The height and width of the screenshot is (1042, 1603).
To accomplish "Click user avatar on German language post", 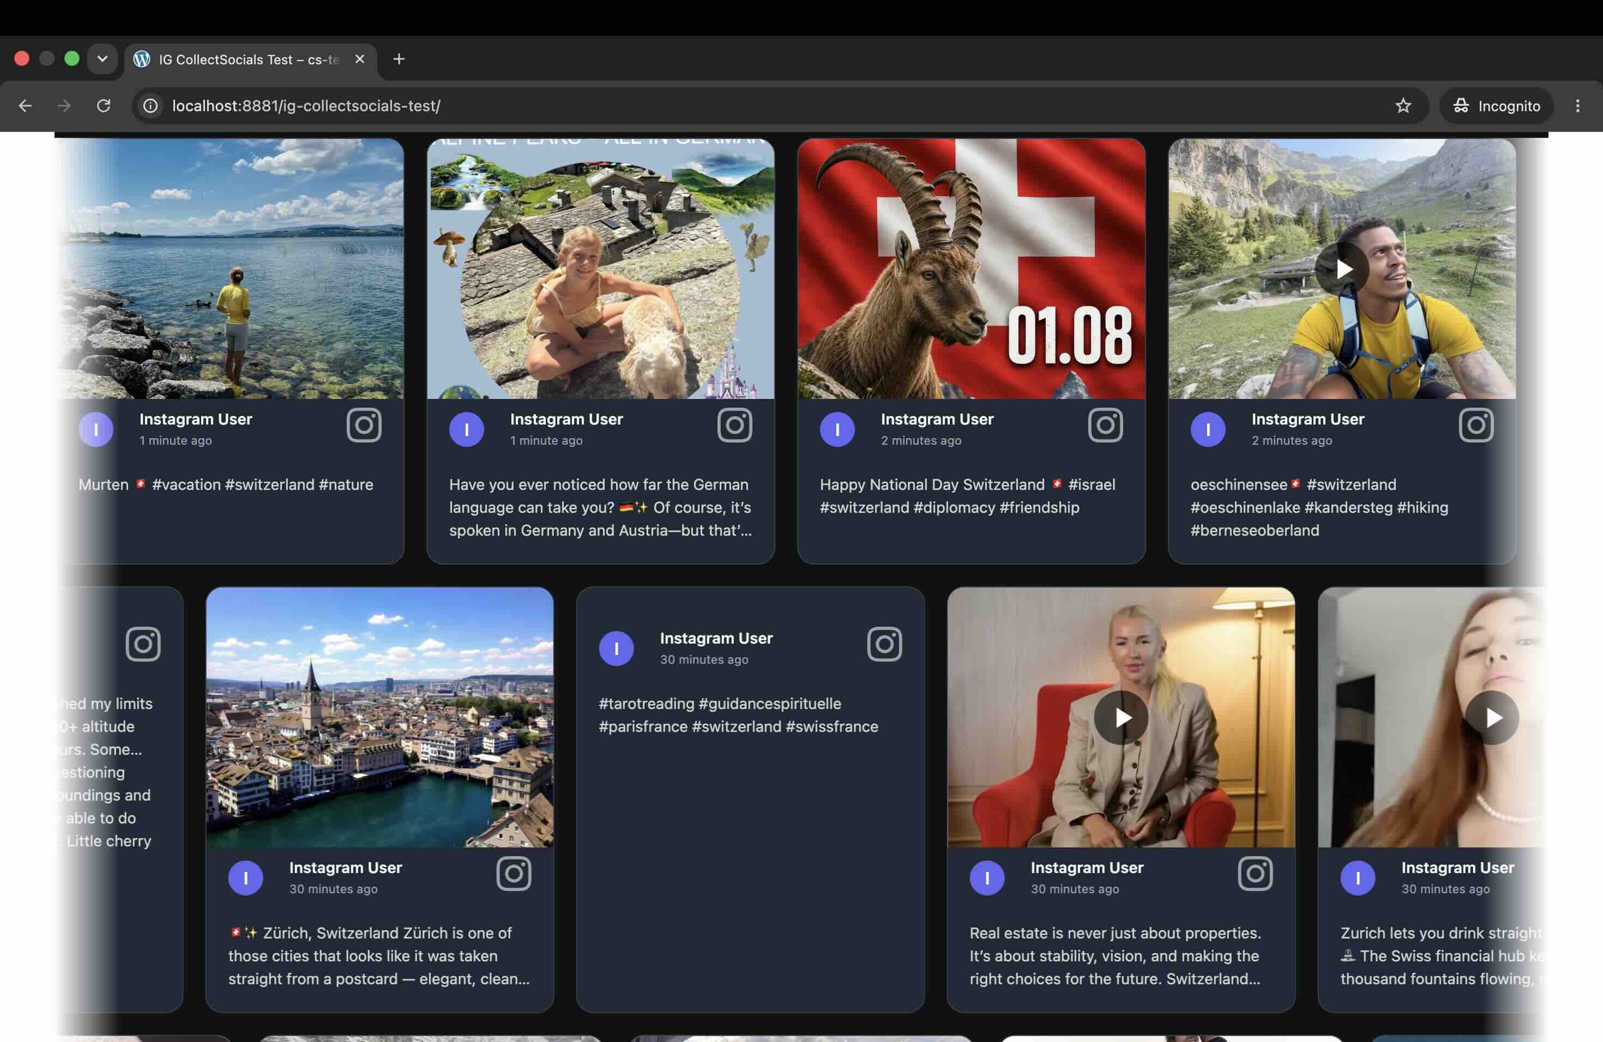I will [x=467, y=429].
